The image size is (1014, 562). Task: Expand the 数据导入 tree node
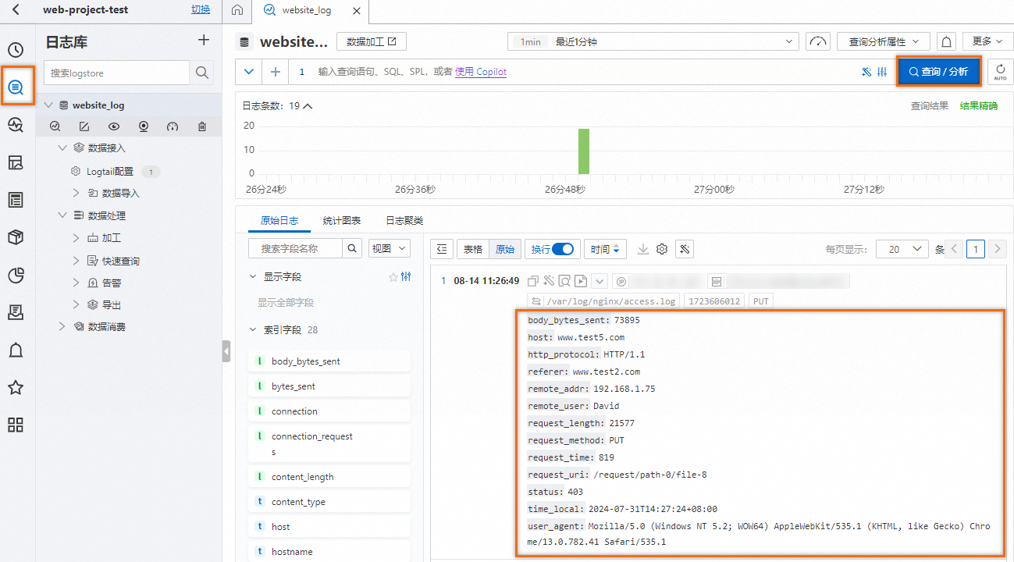click(x=76, y=193)
